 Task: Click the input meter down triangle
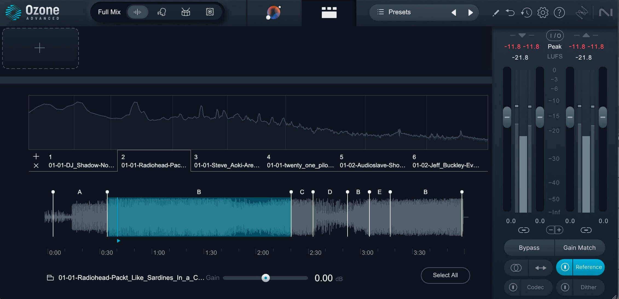[x=522, y=35]
